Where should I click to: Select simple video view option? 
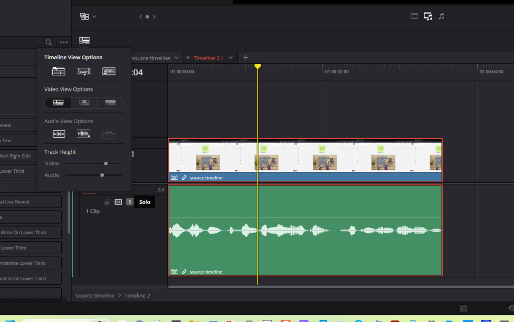(x=111, y=102)
